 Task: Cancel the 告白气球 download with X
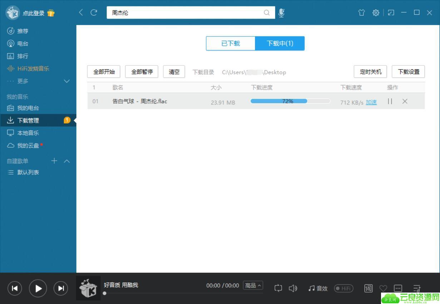click(x=405, y=102)
